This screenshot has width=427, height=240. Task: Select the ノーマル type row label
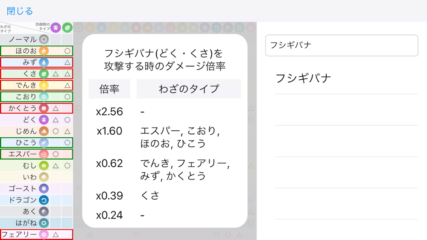pyautogui.click(x=23, y=39)
